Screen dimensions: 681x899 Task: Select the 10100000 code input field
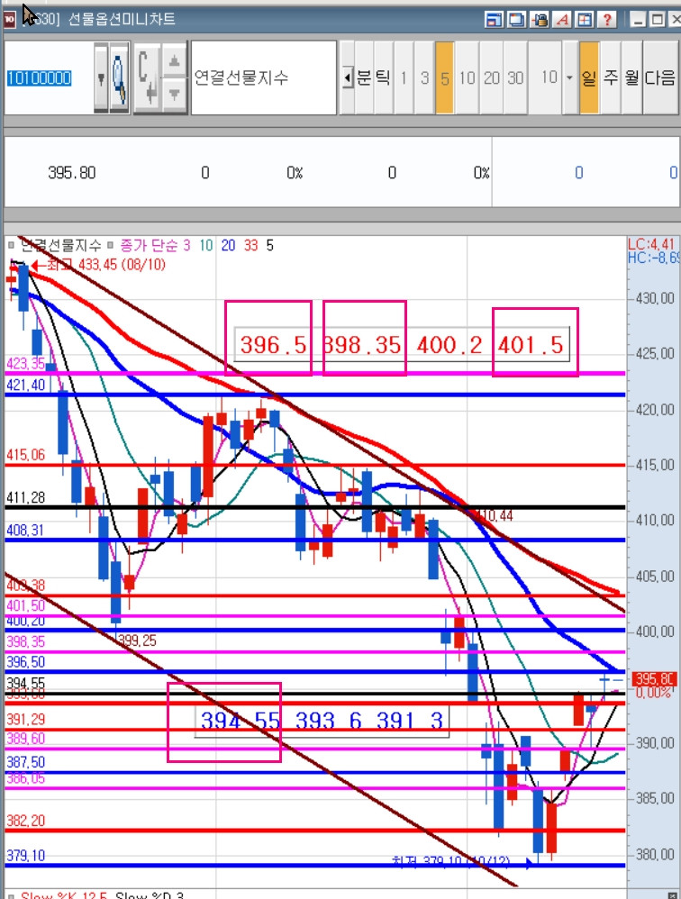[x=49, y=77]
